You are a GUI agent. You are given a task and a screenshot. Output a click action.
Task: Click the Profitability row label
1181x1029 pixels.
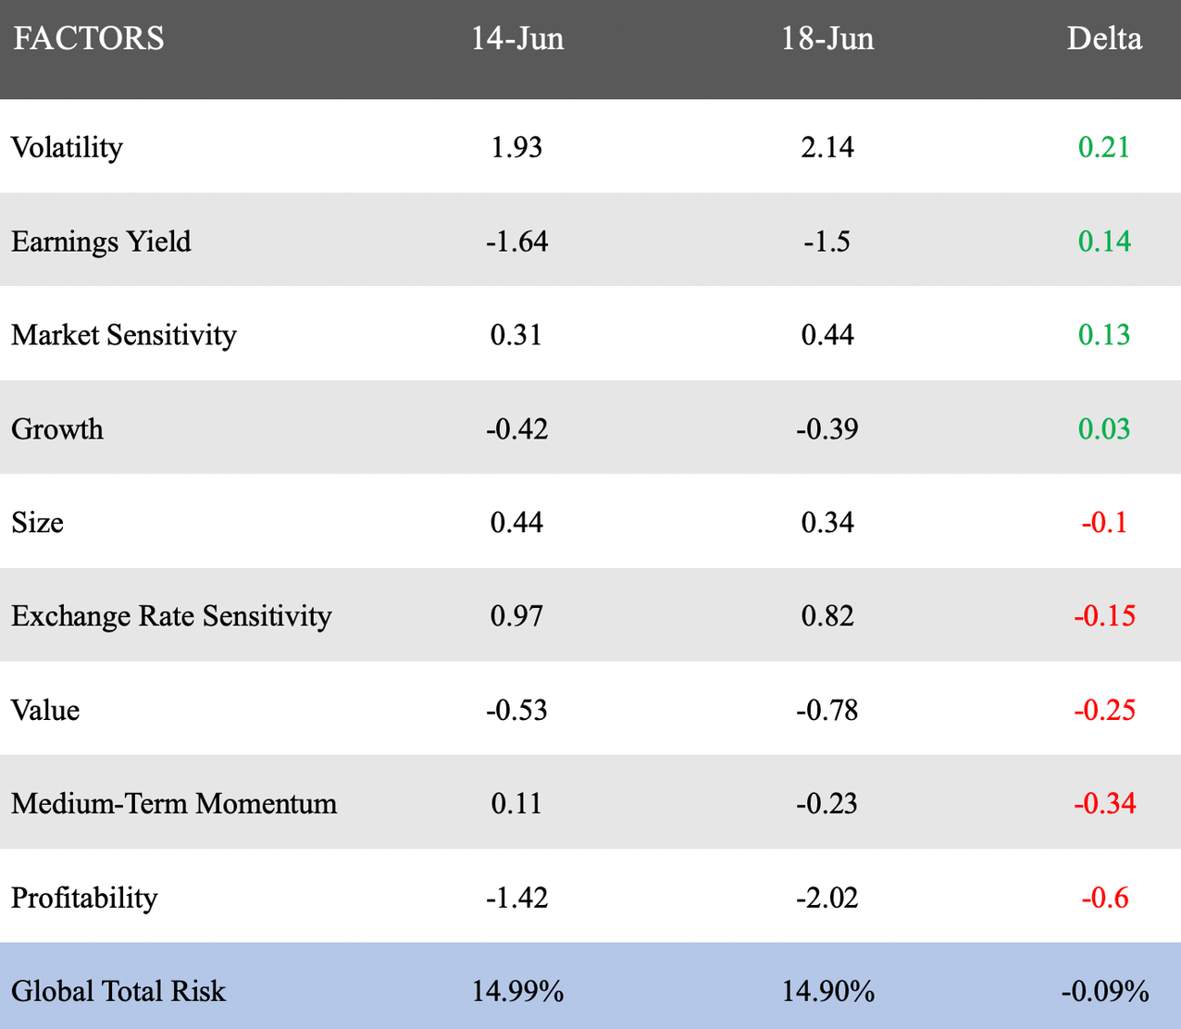[x=84, y=898]
